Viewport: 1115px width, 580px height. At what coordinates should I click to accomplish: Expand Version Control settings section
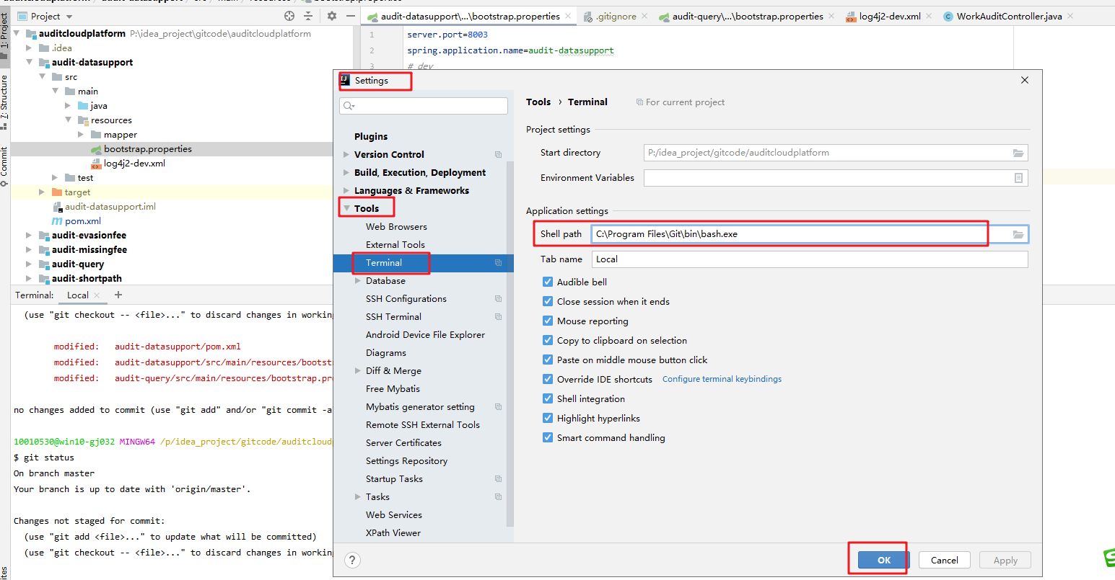tap(346, 155)
